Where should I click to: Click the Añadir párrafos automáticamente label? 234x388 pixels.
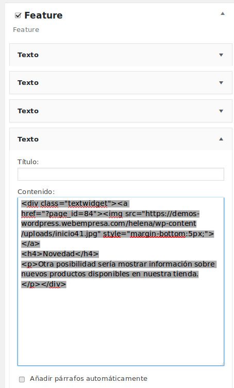click(89, 379)
